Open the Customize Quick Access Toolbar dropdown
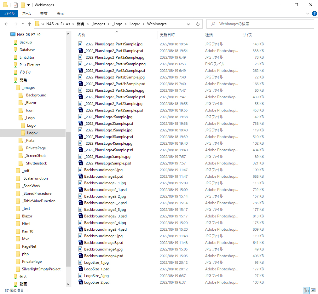The image size is (318, 294). pos(28,5)
